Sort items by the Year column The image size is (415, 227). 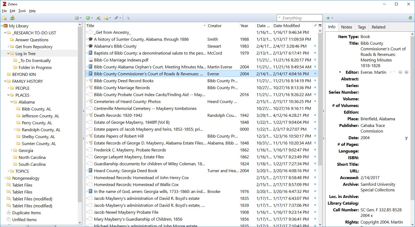click(x=247, y=26)
